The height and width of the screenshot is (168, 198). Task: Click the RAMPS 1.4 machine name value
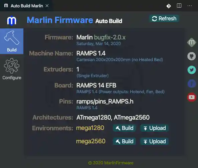[91, 53]
